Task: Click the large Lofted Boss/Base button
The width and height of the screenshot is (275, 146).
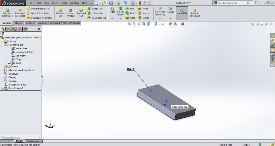Action: coord(195,13)
